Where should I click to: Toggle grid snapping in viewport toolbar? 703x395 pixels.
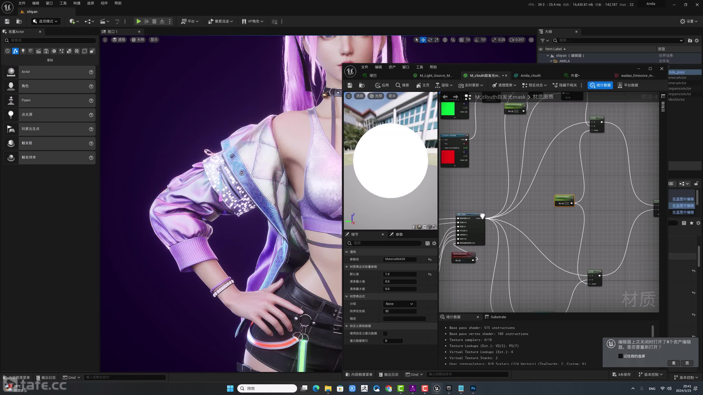click(x=462, y=40)
